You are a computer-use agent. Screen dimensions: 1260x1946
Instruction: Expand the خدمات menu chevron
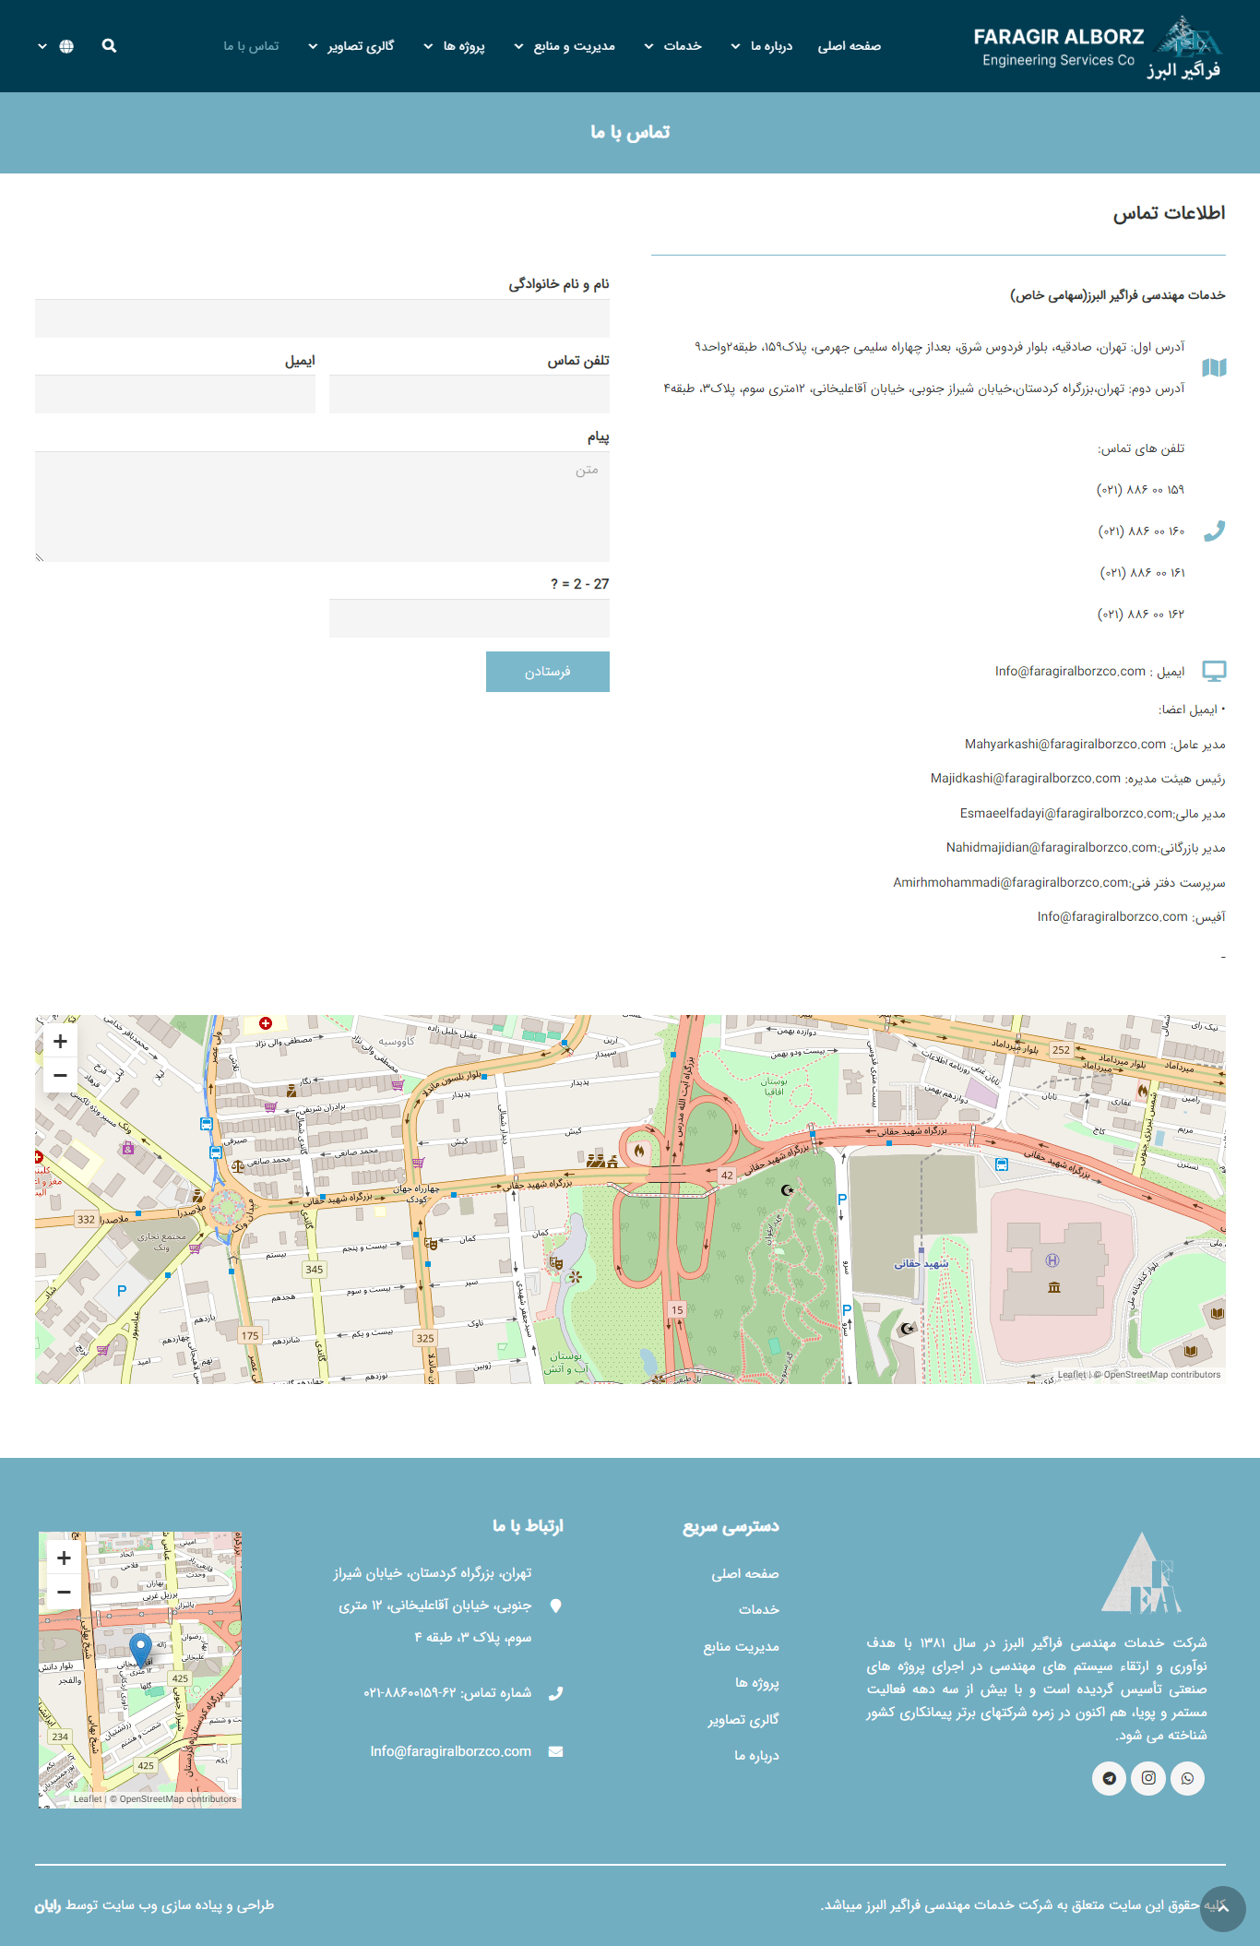point(648,46)
